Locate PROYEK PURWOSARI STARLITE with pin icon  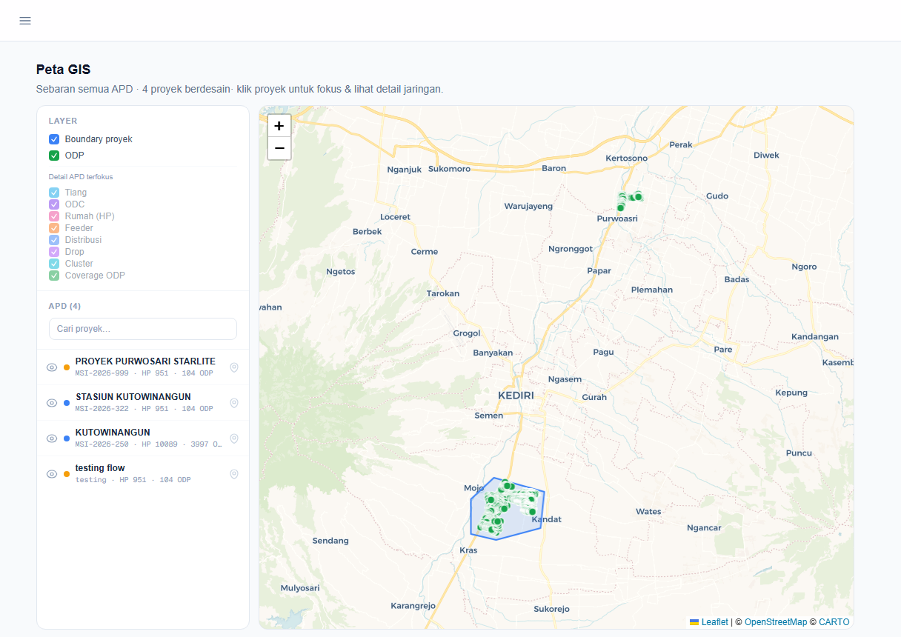[x=234, y=367]
